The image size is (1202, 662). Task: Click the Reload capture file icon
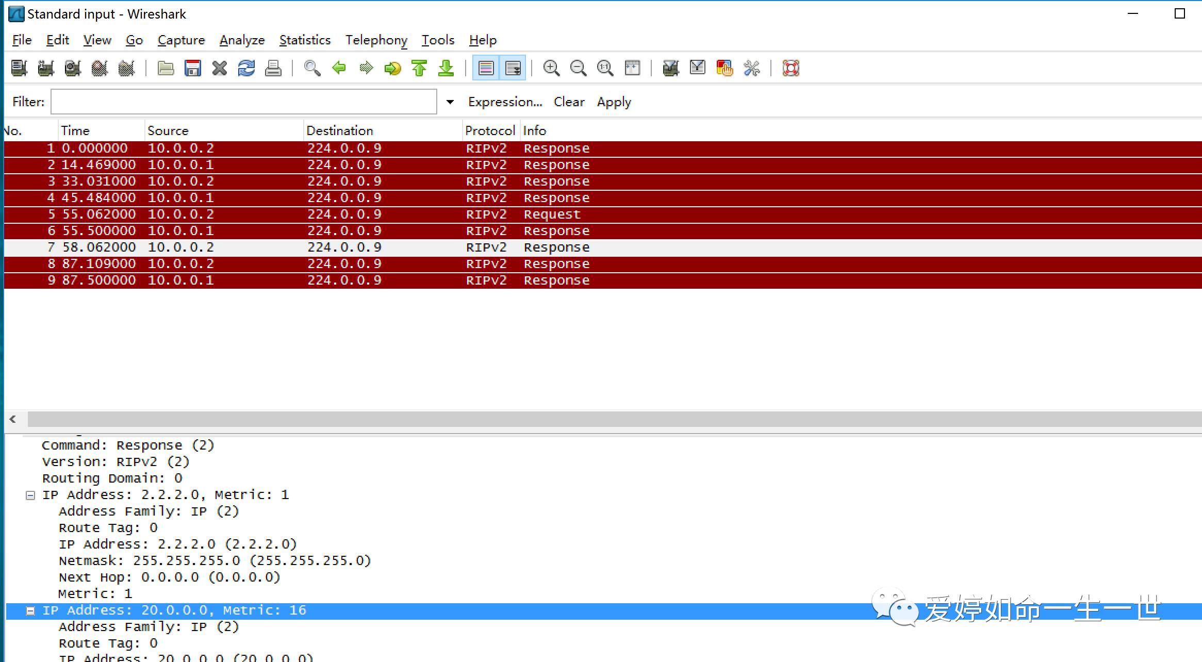246,68
